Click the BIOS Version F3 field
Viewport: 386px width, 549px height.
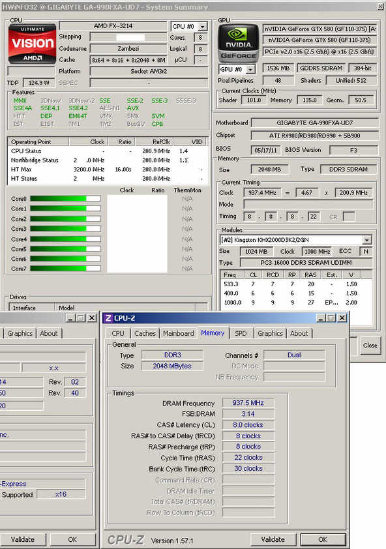353,150
